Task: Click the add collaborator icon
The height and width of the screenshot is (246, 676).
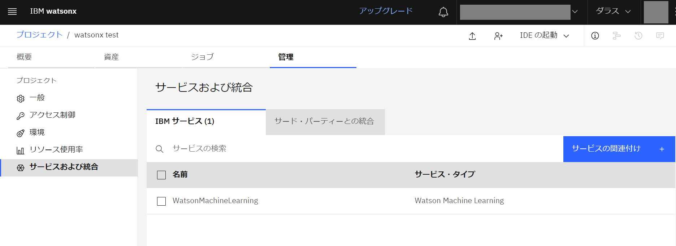Action: 498,36
